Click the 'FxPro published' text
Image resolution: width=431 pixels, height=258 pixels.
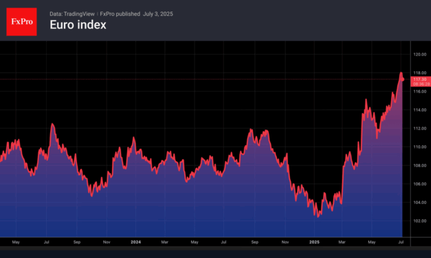(x=120, y=14)
